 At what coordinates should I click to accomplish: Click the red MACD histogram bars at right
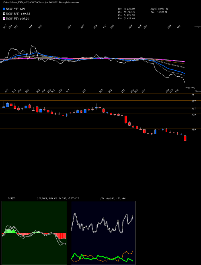[62, 236]
